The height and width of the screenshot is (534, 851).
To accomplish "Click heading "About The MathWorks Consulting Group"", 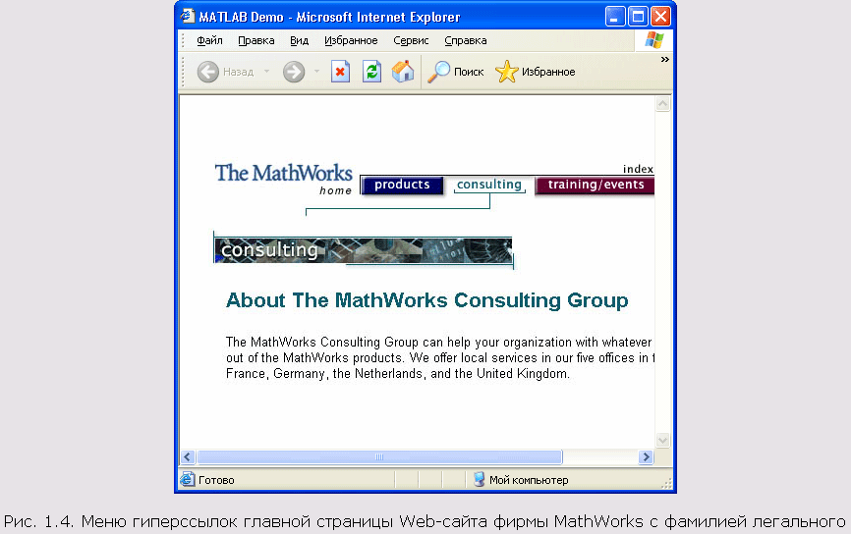I will pos(427,300).
